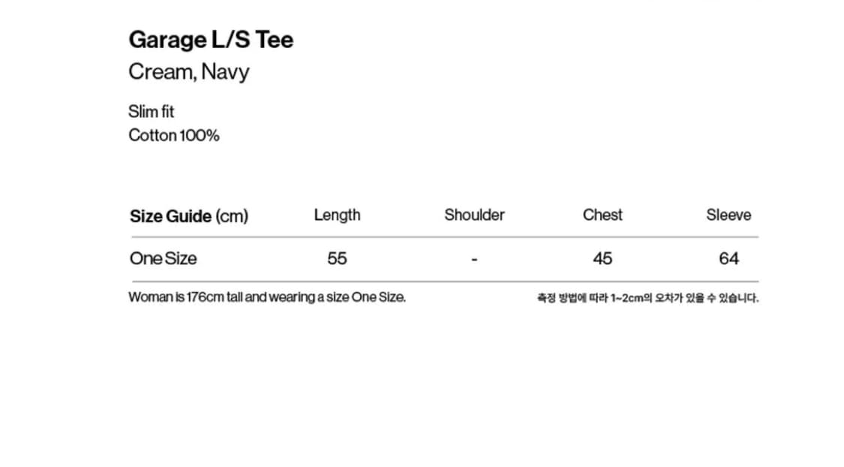The image size is (844, 467).
Task: Click the One Size row label
Action: tap(163, 258)
